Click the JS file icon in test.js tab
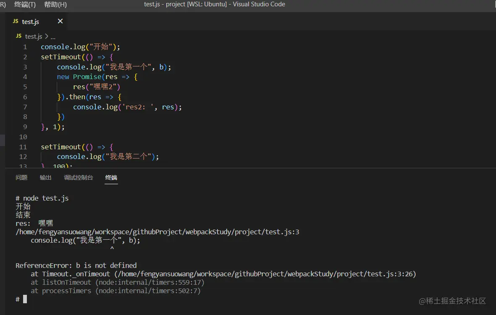Screen dimensions: 496x315 pyautogui.click(x=16, y=21)
